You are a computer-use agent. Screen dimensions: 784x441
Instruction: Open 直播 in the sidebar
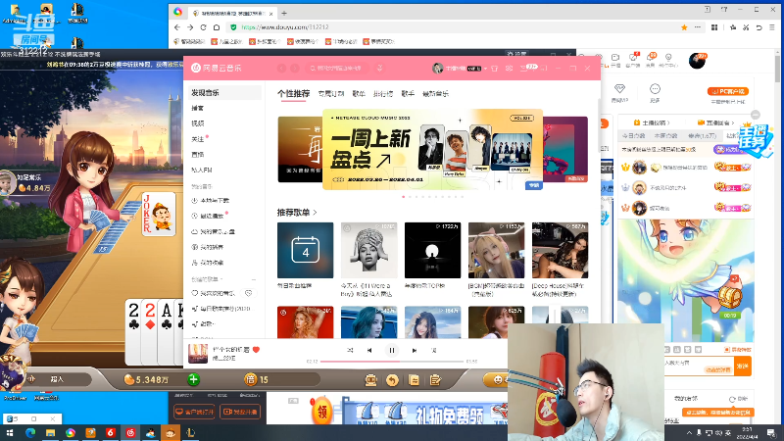(198, 155)
